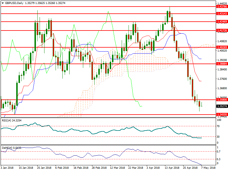This screenshot has height=171, width=228.
Task: Click the 1.41726 price level tag
Action: (x=222, y=30)
